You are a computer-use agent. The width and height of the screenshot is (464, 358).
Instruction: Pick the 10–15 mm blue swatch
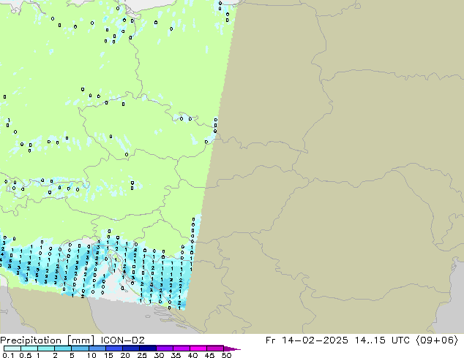coord(97,349)
